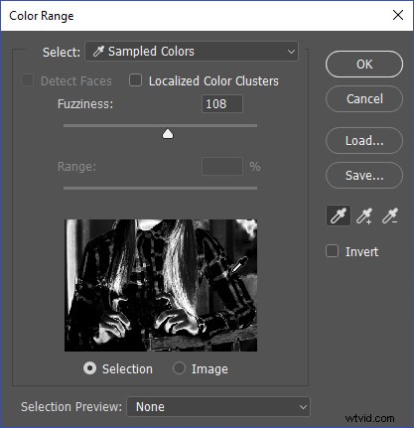Click the Save... button

click(x=364, y=176)
